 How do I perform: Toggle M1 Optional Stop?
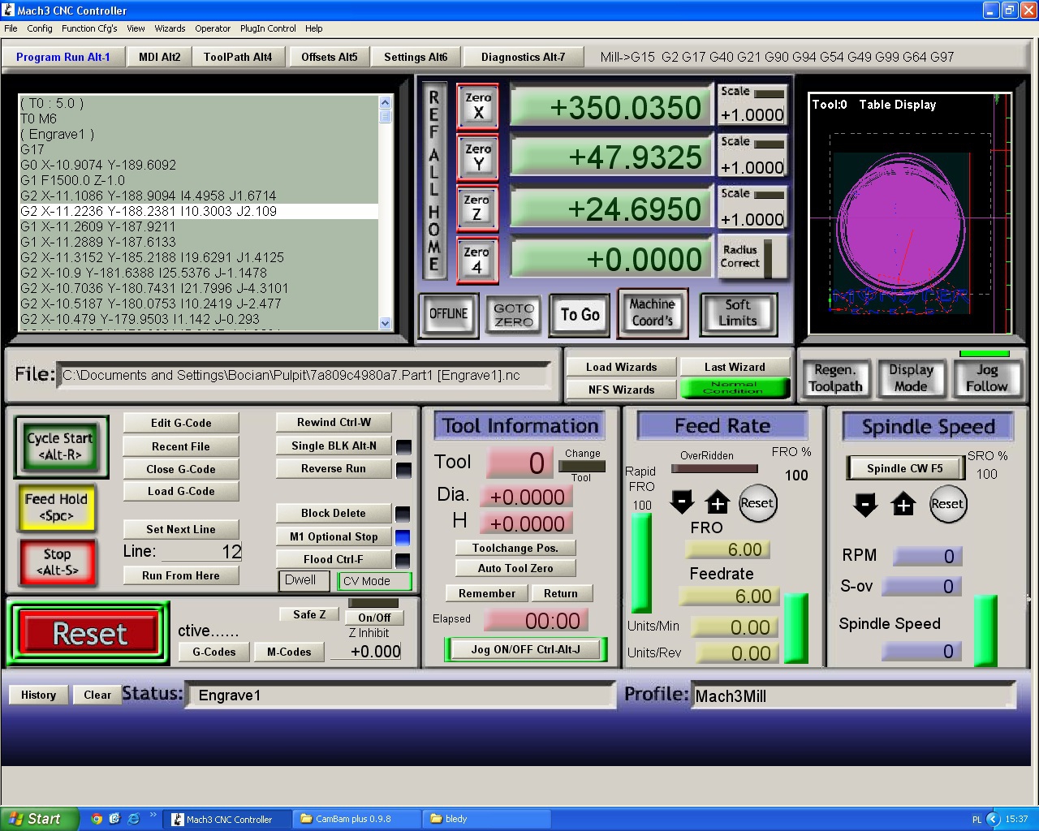pyautogui.click(x=334, y=536)
